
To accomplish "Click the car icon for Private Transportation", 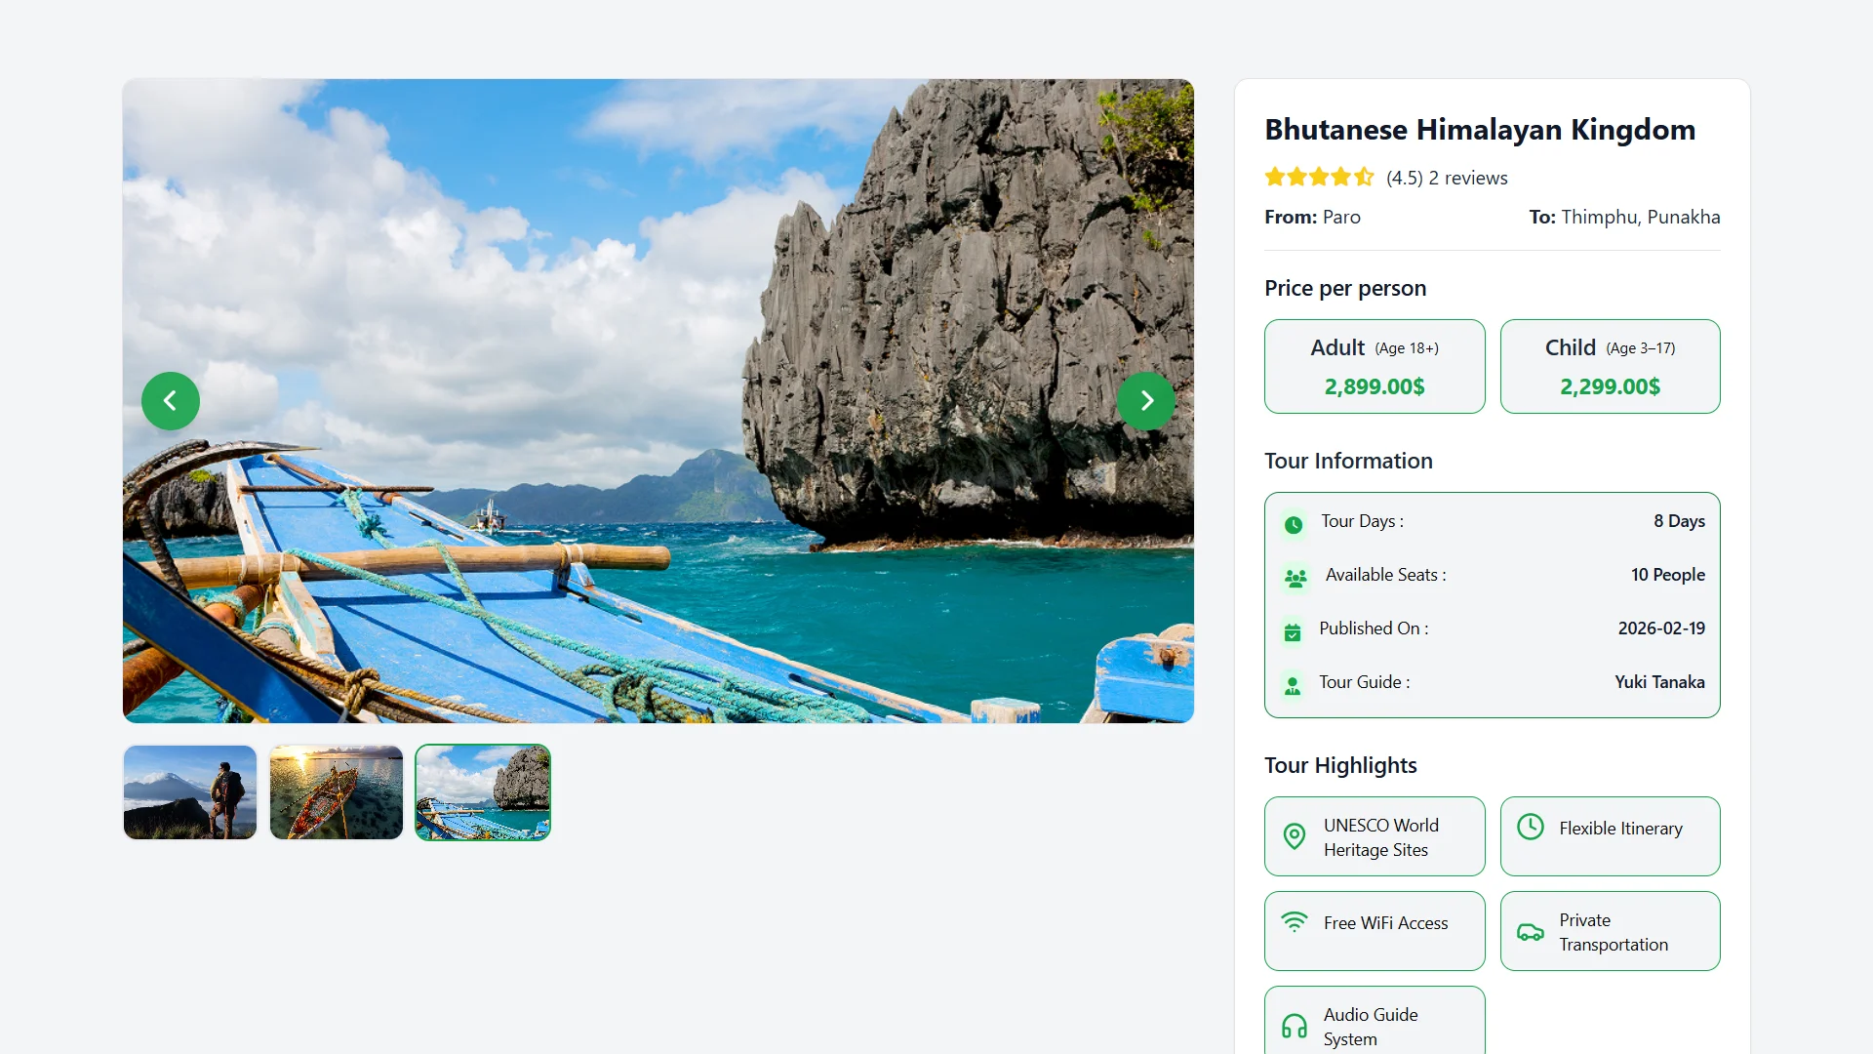I will pos(1530,932).
